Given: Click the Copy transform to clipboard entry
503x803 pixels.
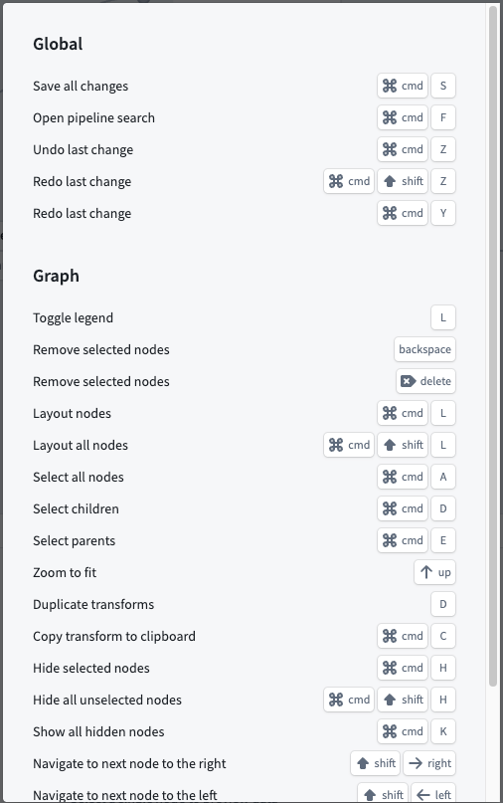Looking at the screenshot, I should tap(114, 636).
